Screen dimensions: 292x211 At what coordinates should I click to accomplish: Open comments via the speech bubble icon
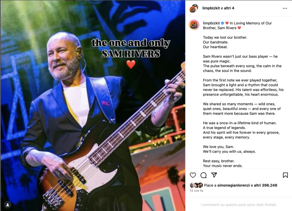[x=203, y=175]
